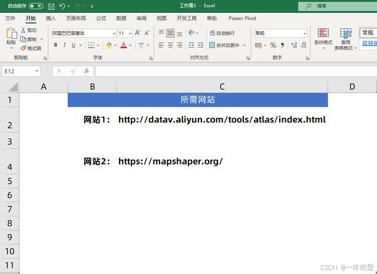
Task: Select the 所需网站 header cell
Action: [198, 100]
